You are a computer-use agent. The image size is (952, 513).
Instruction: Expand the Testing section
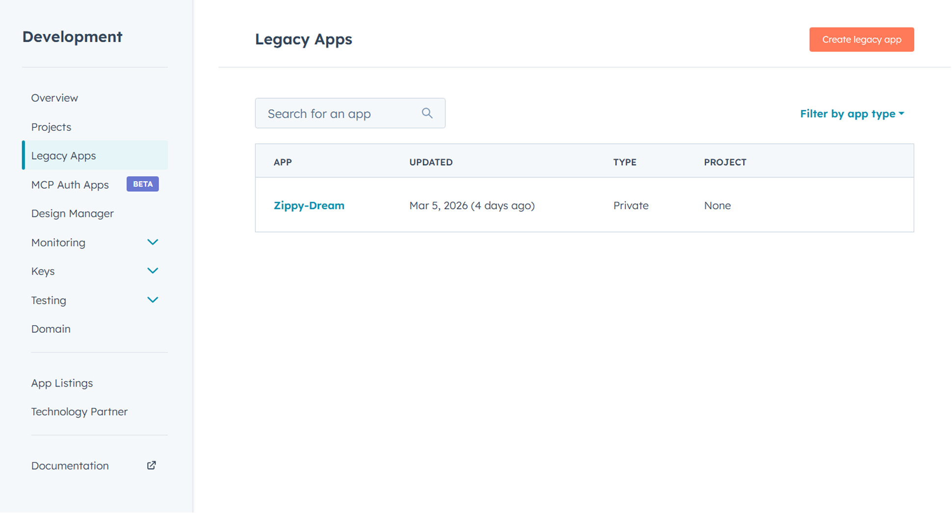click(x=153, y=299)
